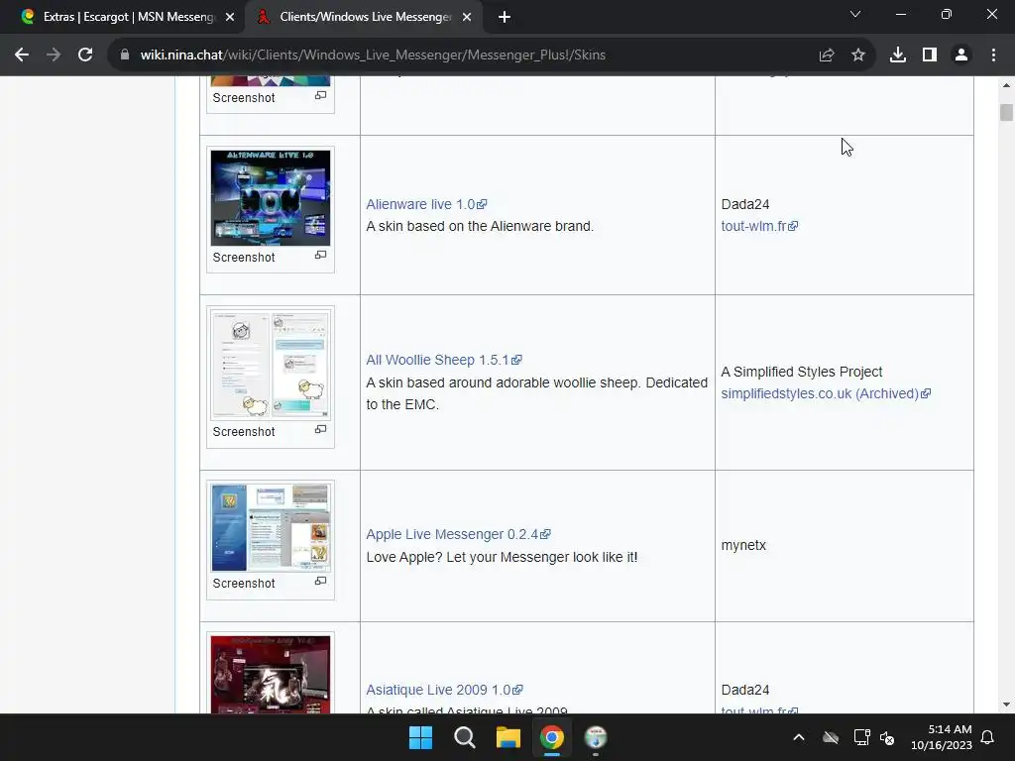Open network status tray icon

[861, 737]
